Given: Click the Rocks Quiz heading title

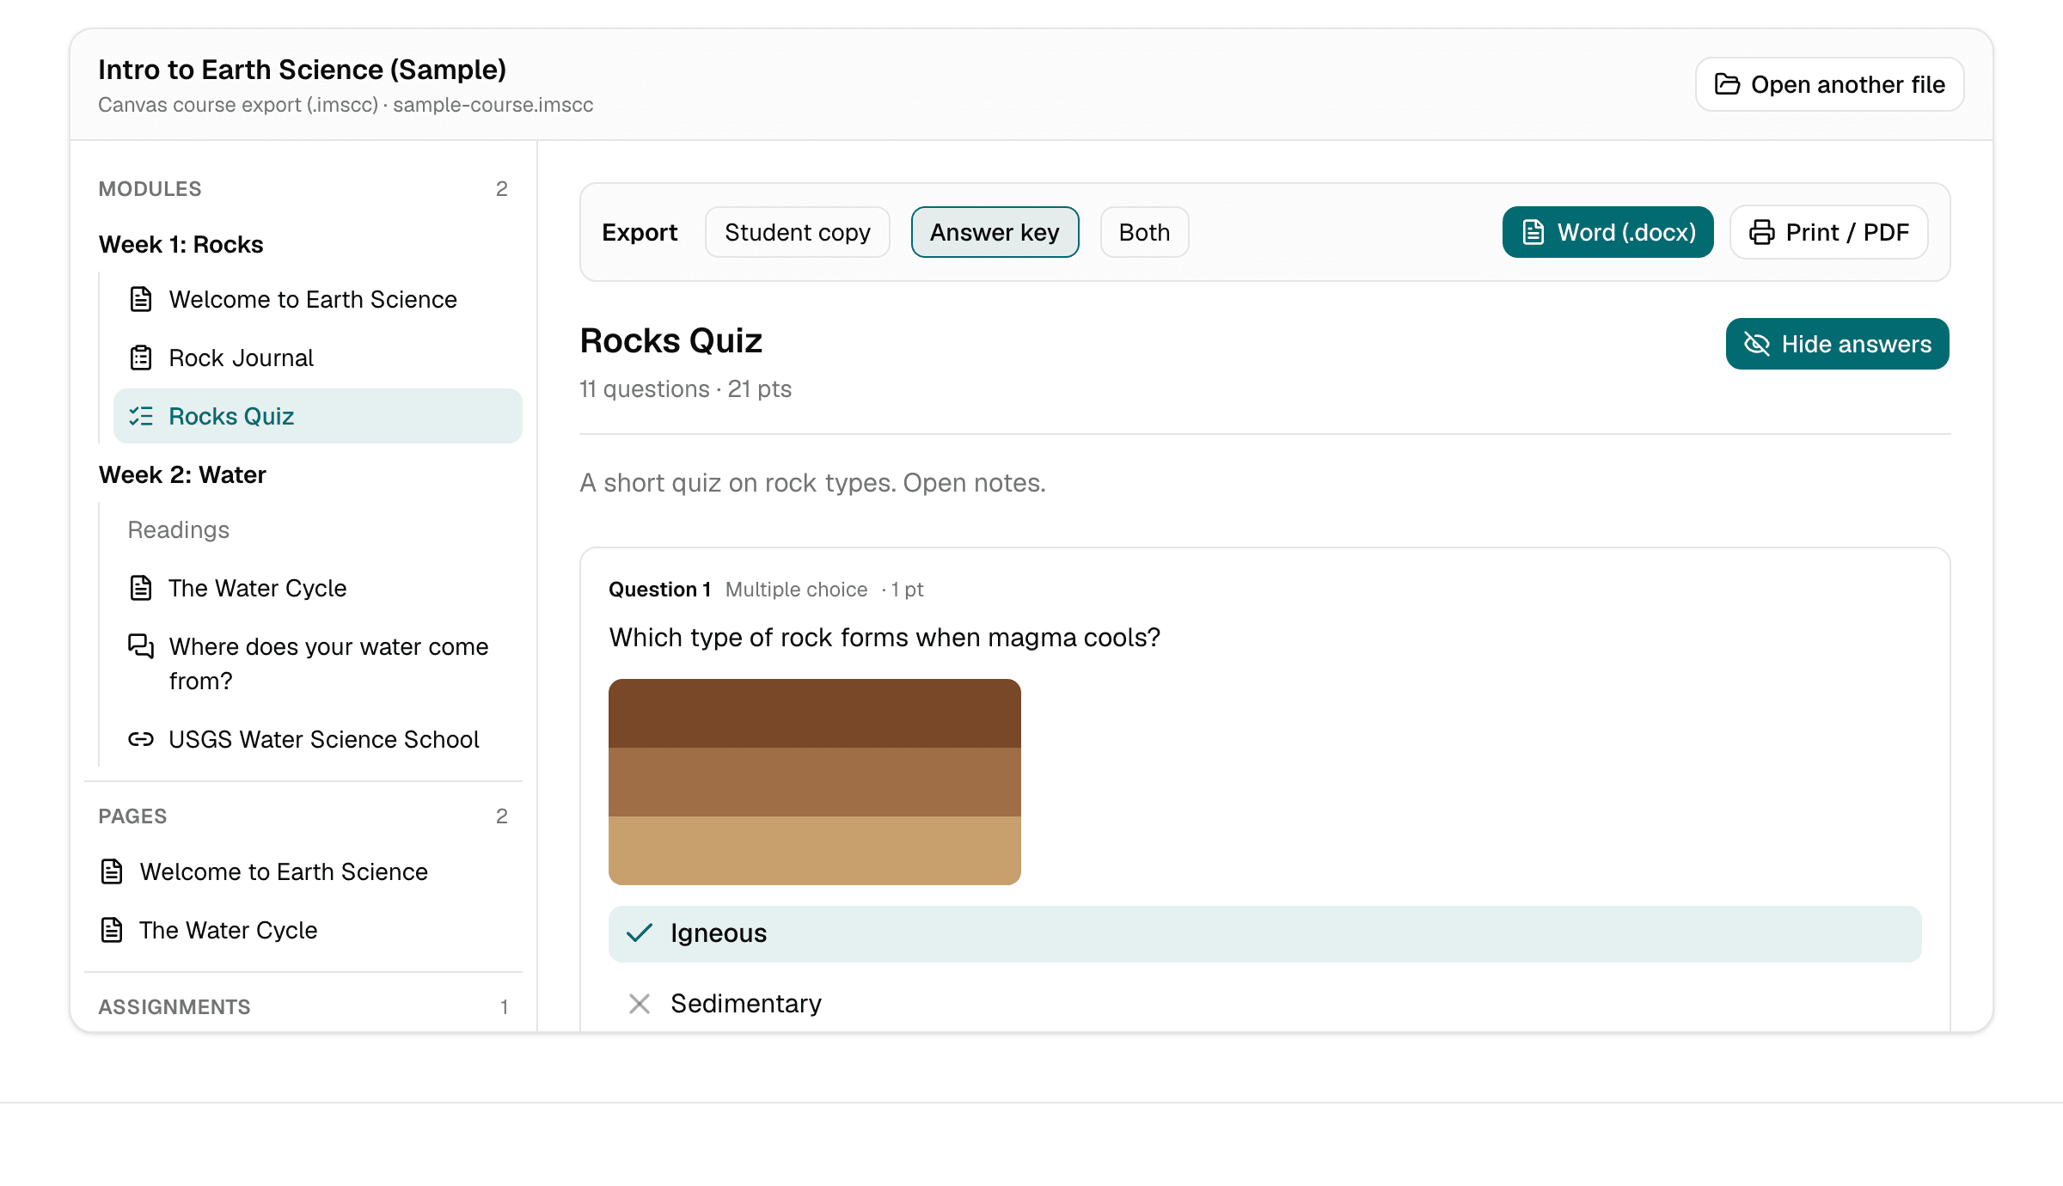Looking at the screenshot, I should click(x=671, y=340).
